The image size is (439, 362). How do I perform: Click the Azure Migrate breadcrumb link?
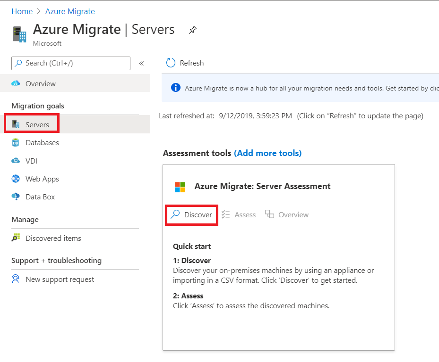click(70, 11)
